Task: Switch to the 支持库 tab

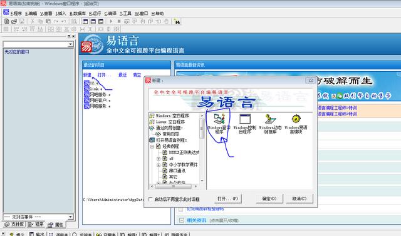Action: tap(14, 224)
